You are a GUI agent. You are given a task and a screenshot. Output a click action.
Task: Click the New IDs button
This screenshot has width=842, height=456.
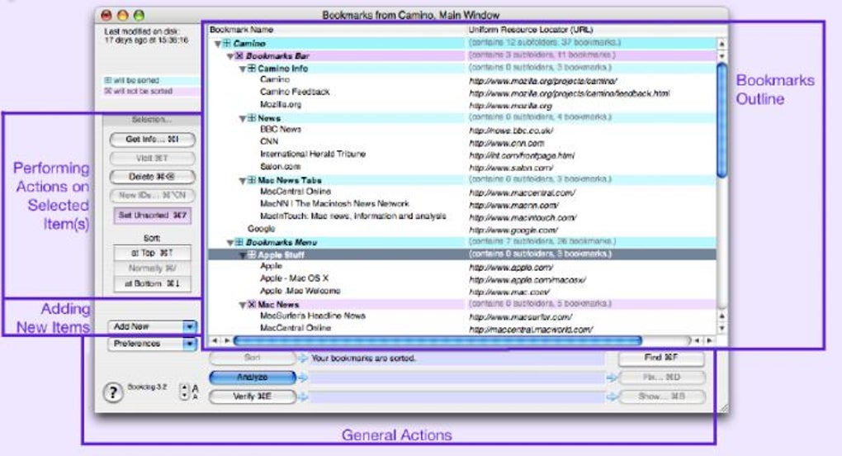153,196
